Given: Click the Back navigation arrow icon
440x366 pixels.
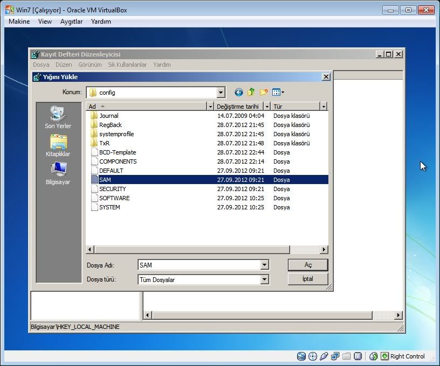Looking at the screenshot, I should pos(238,93).
